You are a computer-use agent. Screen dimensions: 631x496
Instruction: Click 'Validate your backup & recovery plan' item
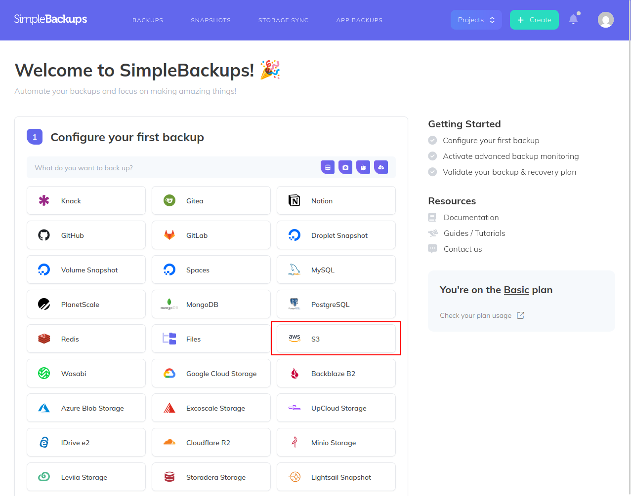509,172
